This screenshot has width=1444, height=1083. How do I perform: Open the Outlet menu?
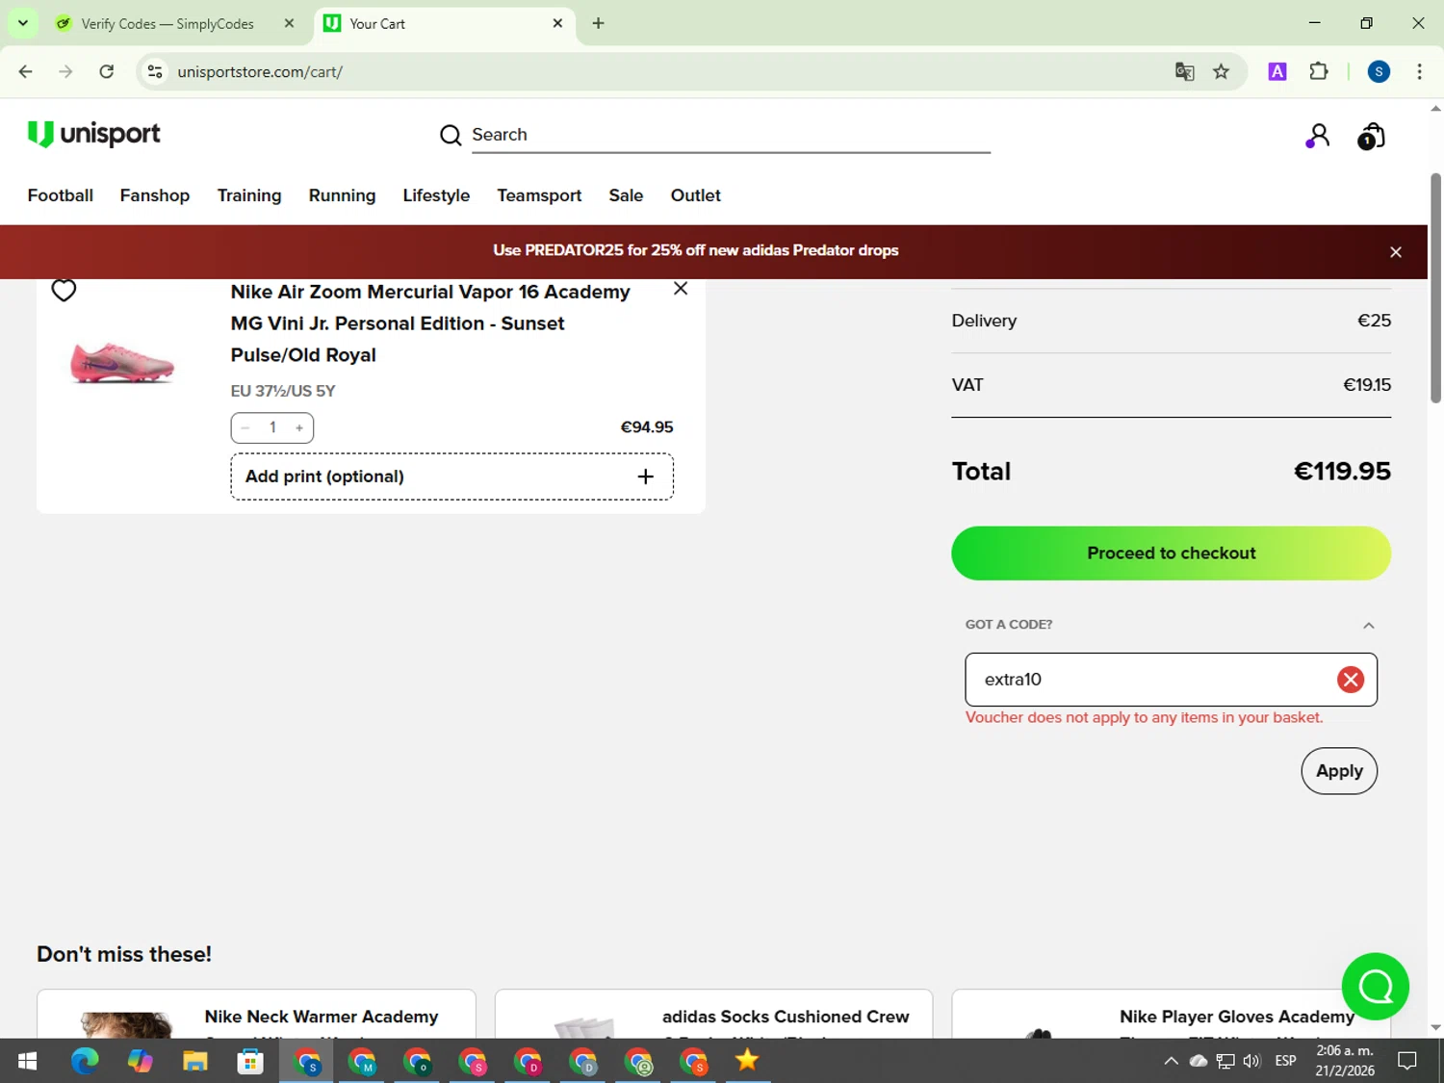click(x=696, y=195)
